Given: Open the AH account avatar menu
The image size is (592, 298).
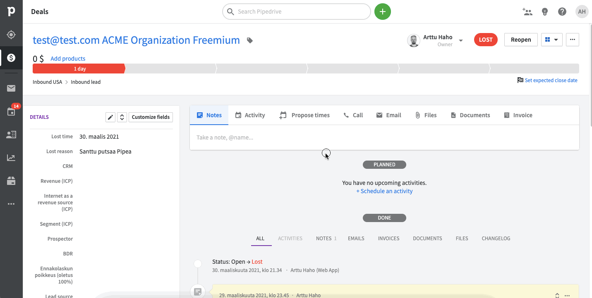Looking at the screenshot, I should 582,12.
